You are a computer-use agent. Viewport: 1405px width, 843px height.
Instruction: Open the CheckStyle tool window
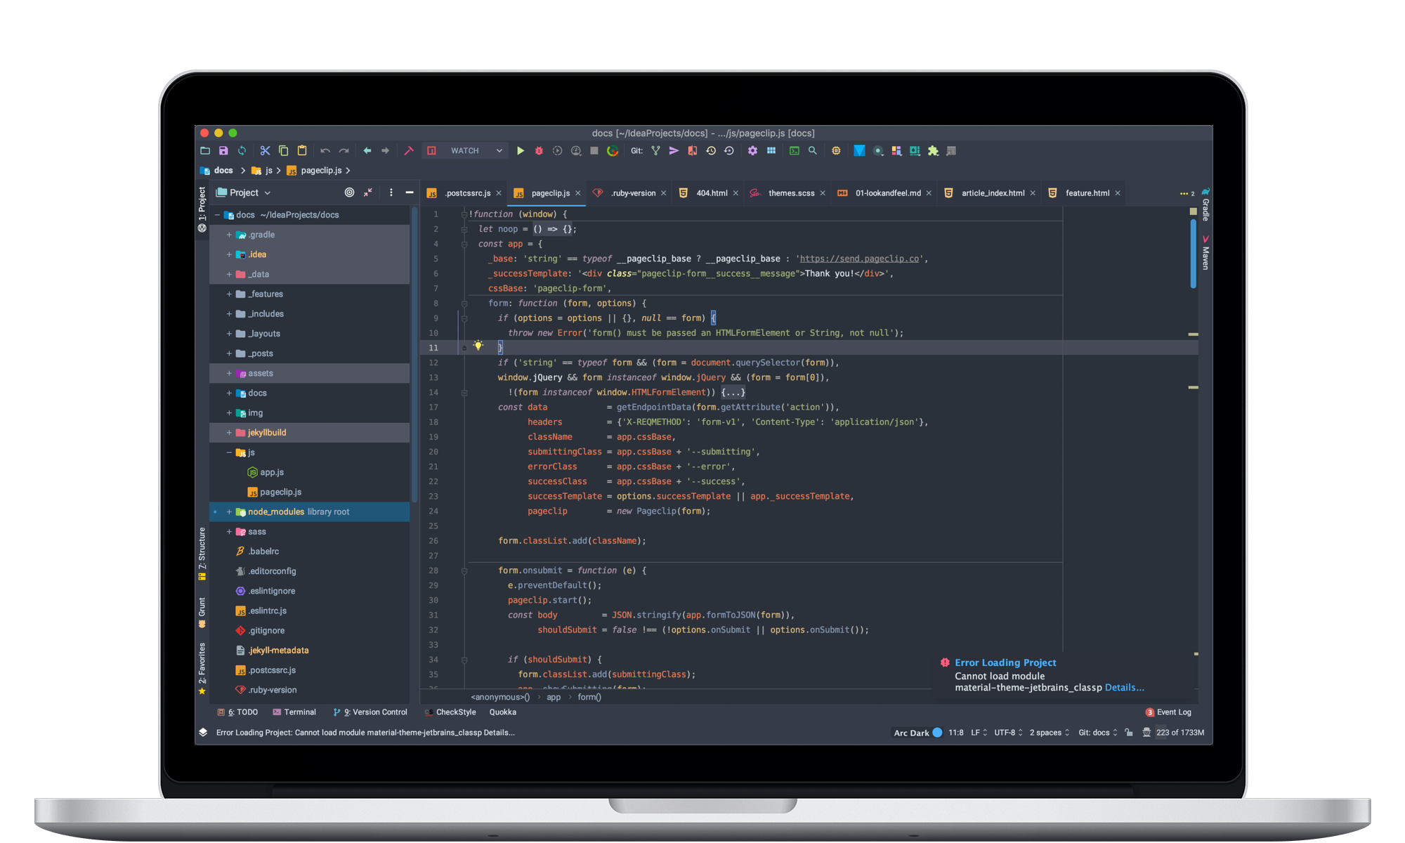450,712
